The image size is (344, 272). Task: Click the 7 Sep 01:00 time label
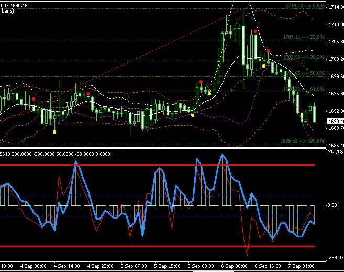[301, 266]
